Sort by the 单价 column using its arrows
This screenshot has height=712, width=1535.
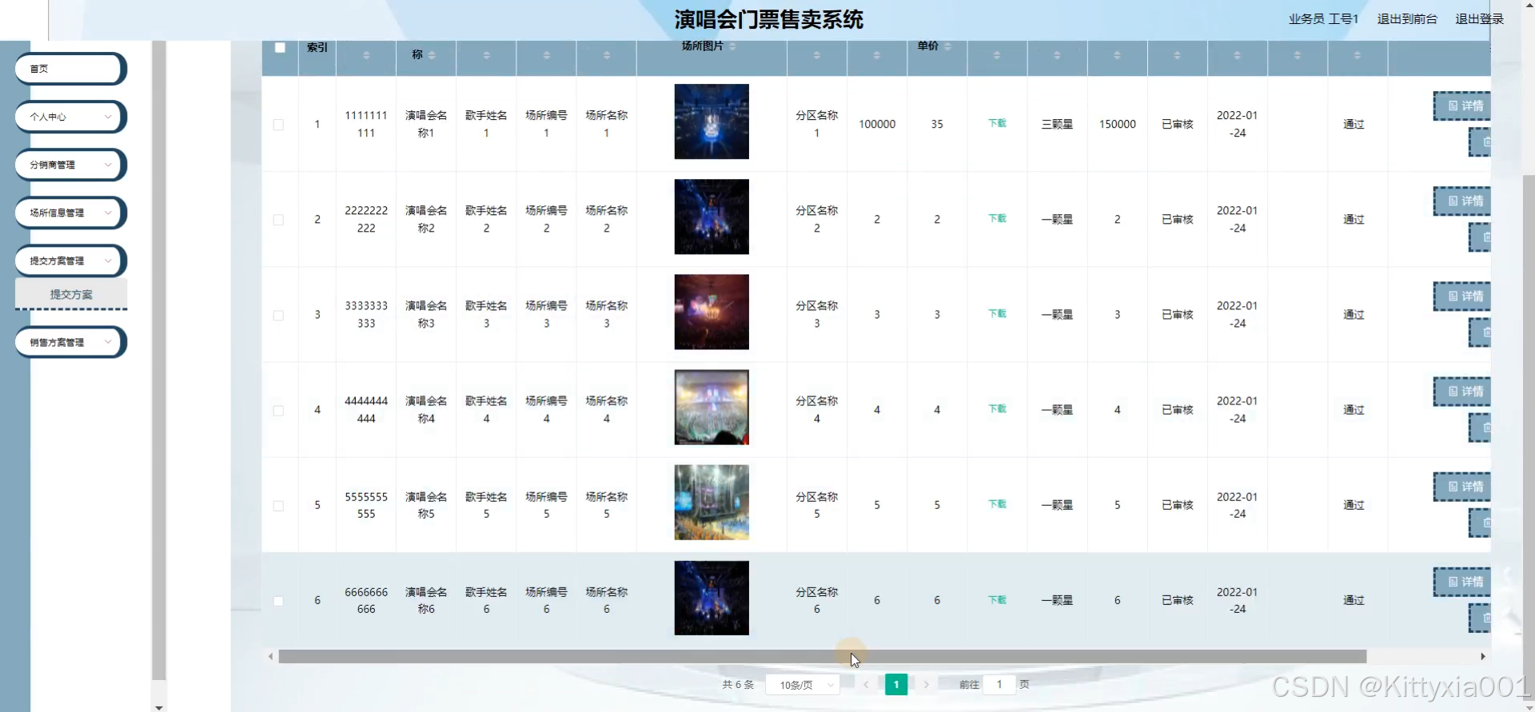click(947, 46)
